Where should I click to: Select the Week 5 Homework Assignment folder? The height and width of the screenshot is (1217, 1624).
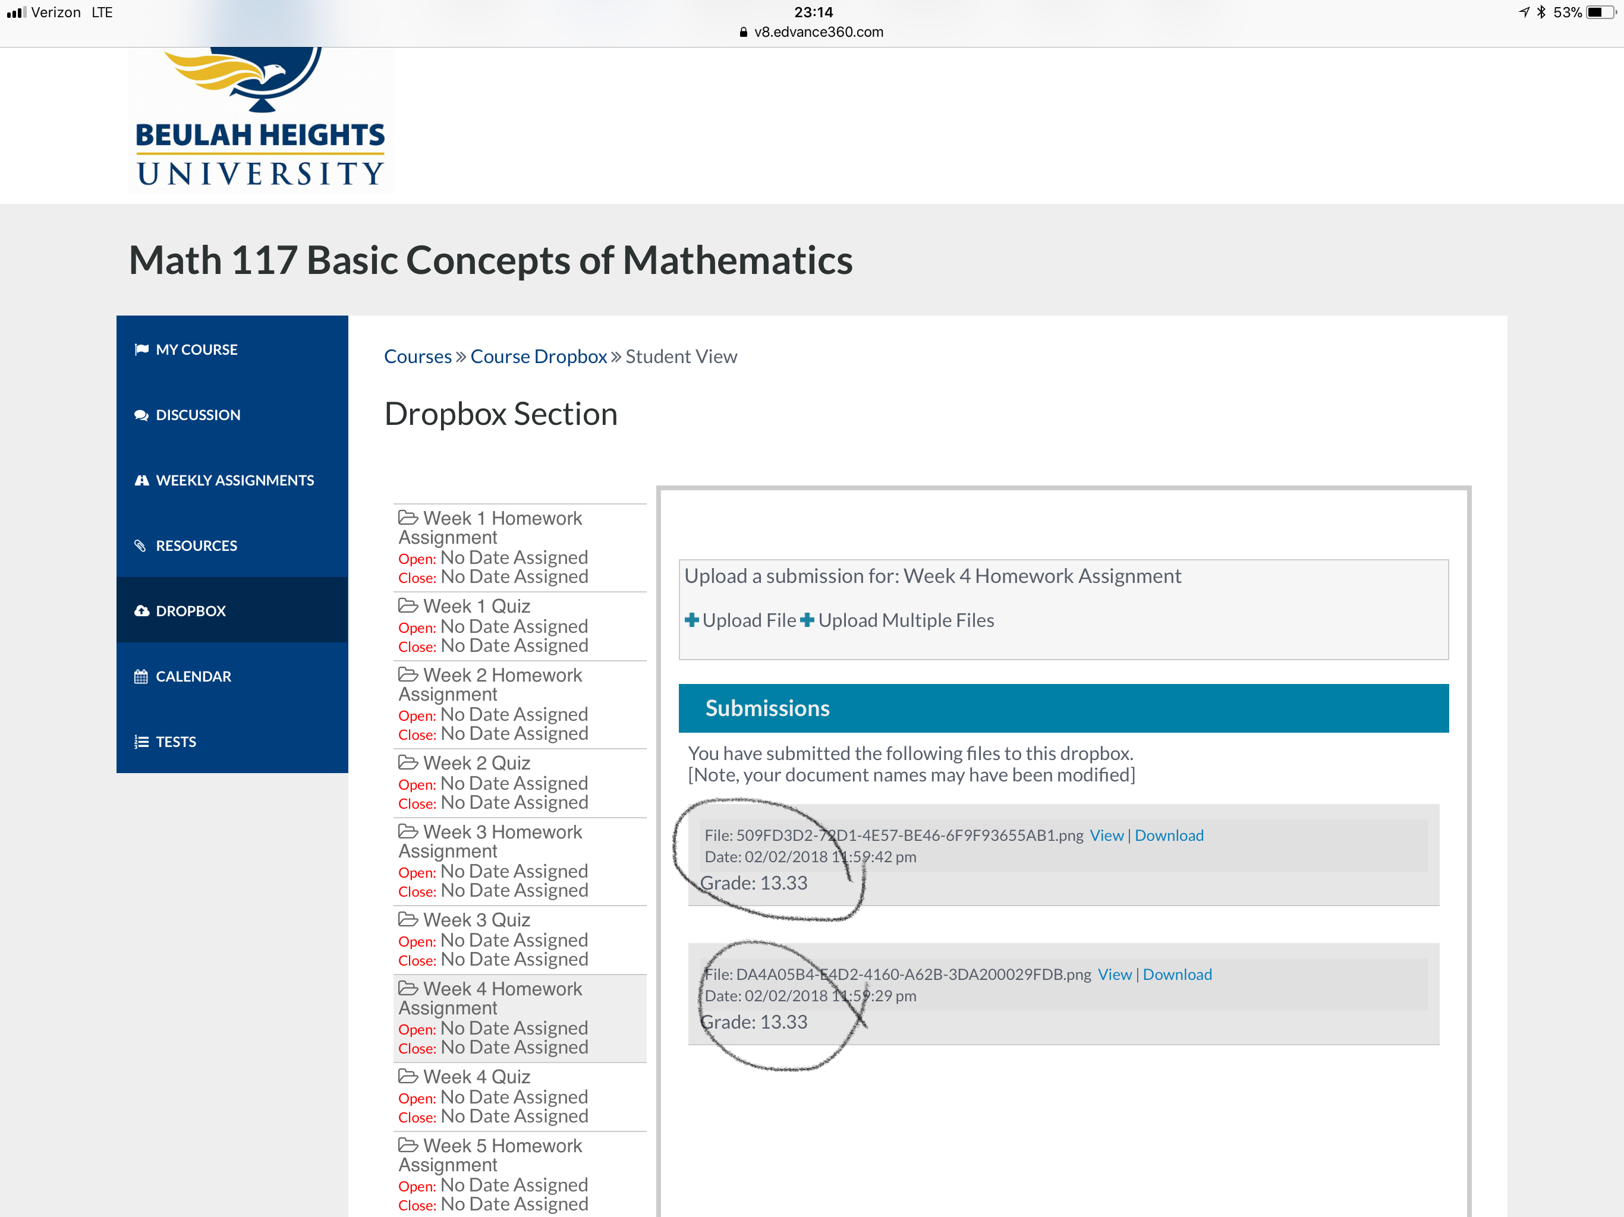pos(502,1145)
